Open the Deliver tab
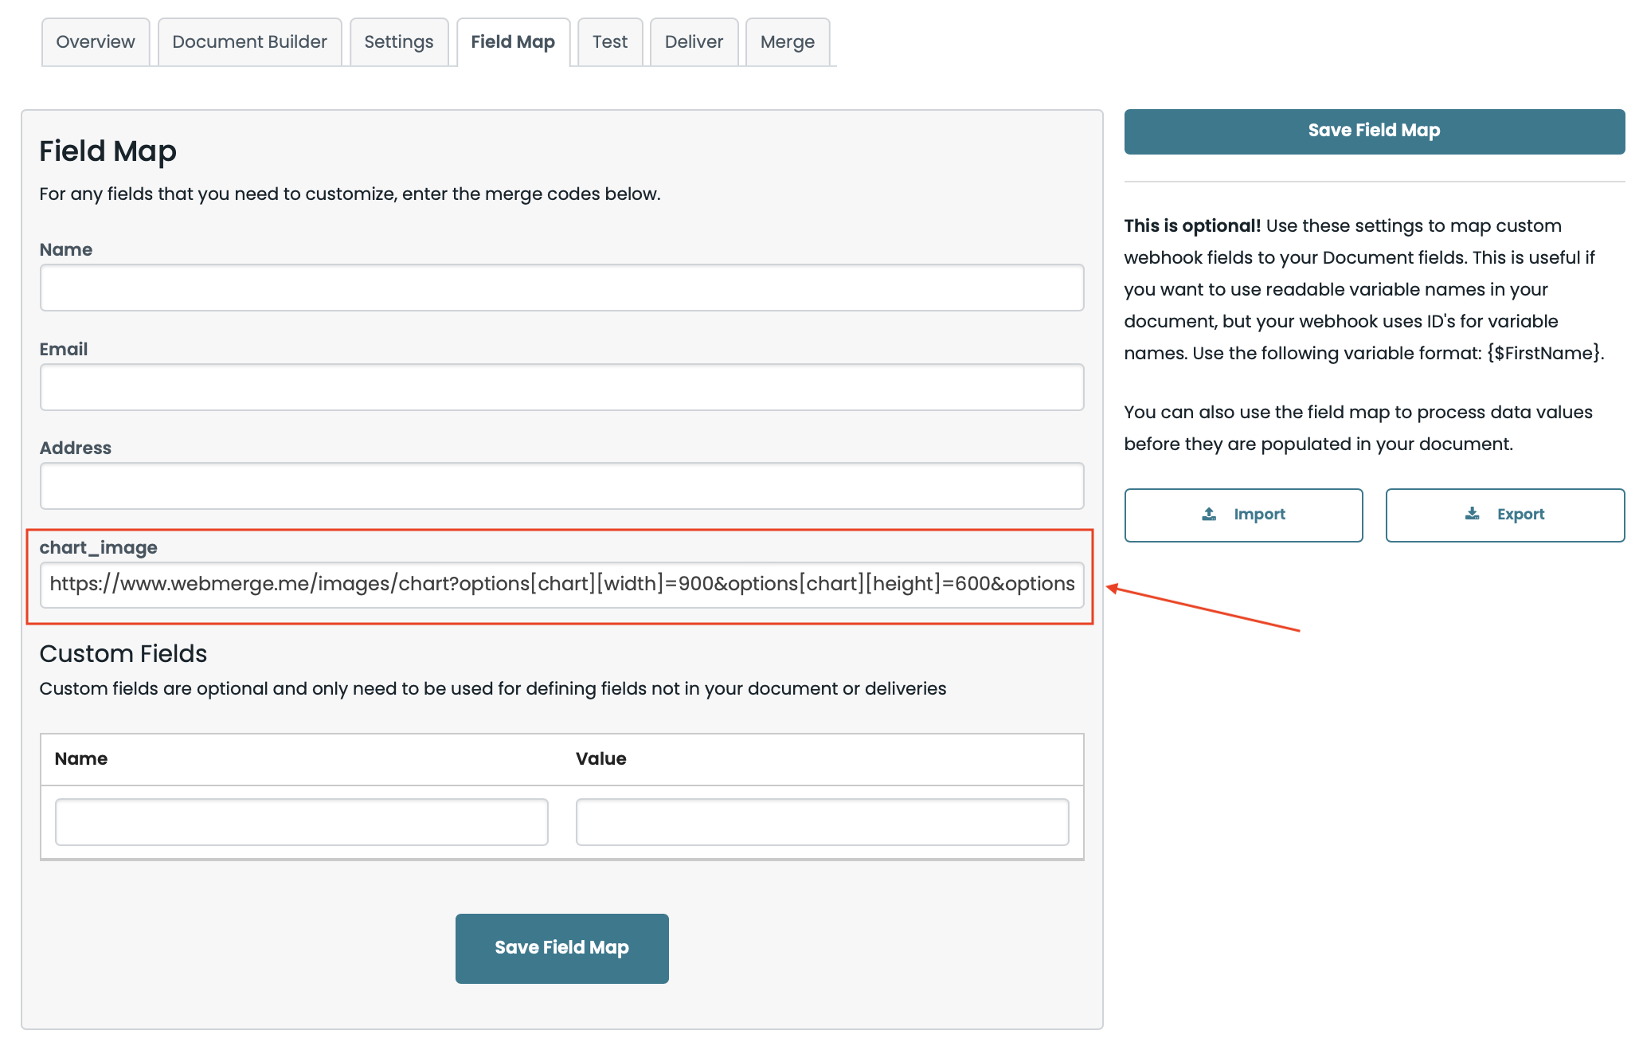 tap(694, 42)
